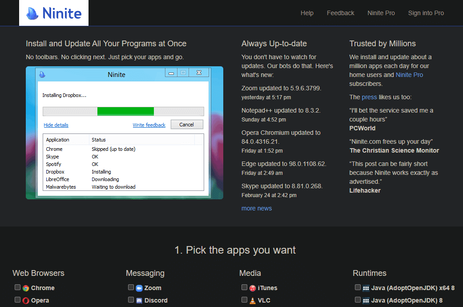Click Hide details in installer image
Image resolution: width=463 pixels, height=307 pixels.
[56, 125]
